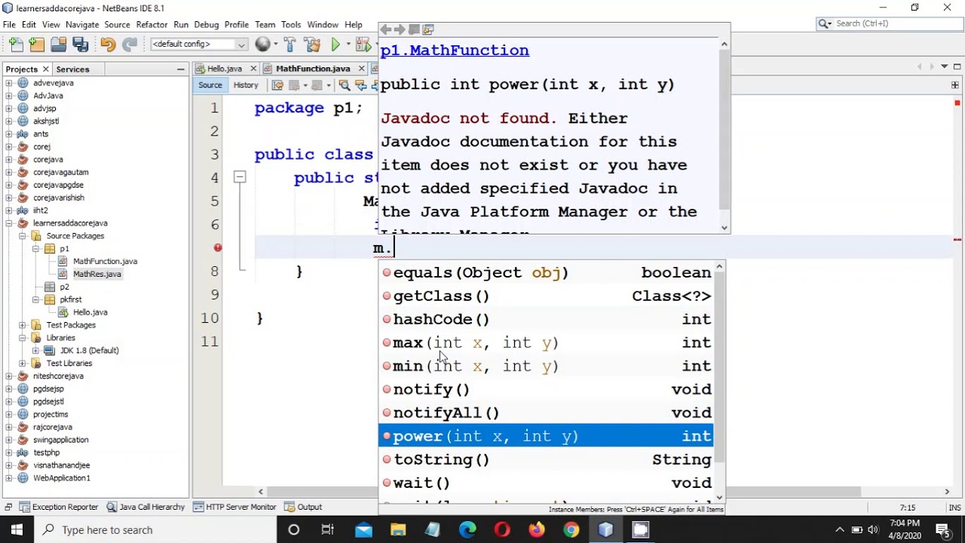
Task: Open the Debug menu
Action: [x=207, y=25]
